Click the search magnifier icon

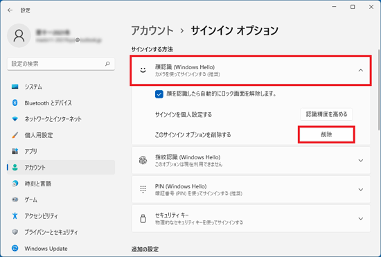pos(107,64)
